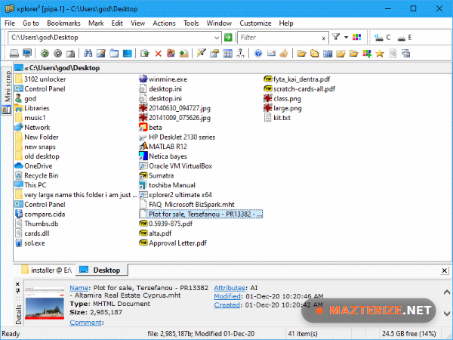
Task: Select the Oracle VM VirtualBox shortcut
Action: coord(175,166)
